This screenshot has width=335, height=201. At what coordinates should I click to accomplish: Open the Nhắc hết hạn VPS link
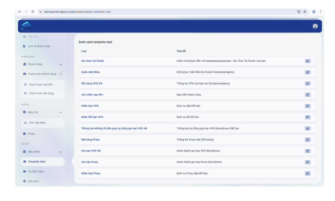(x=92, y=117)
